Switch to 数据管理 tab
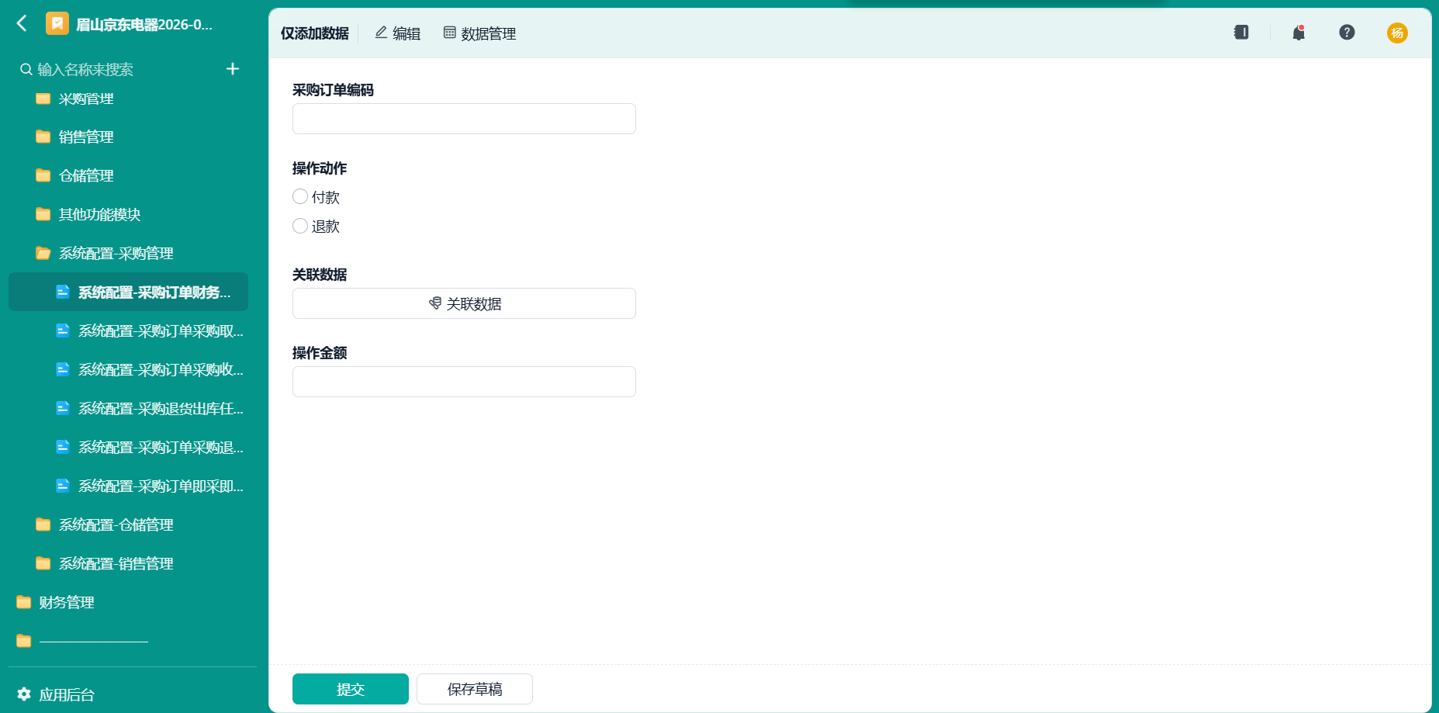Image resolution: width=1439 pixels, height=713 pixels. [479, 33]
